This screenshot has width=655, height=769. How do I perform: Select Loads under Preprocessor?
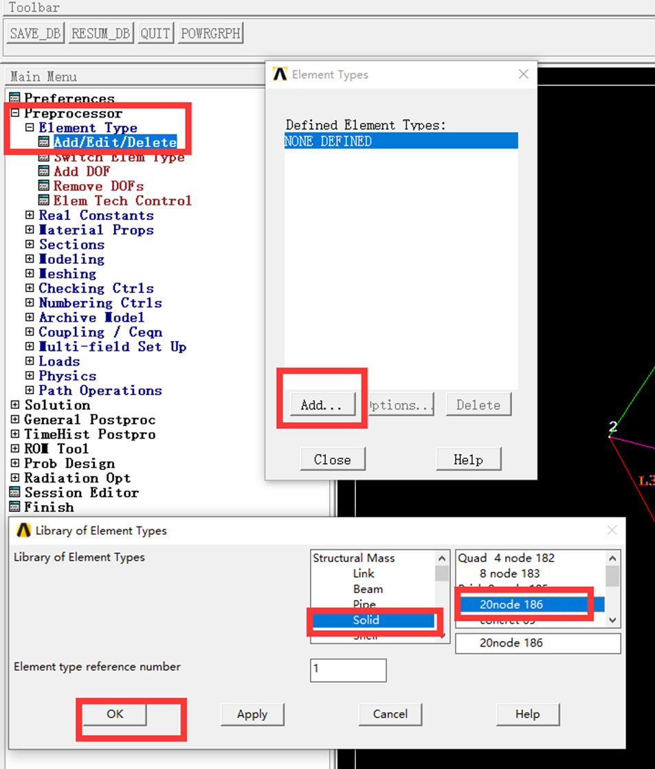click(x=59, y=361)
